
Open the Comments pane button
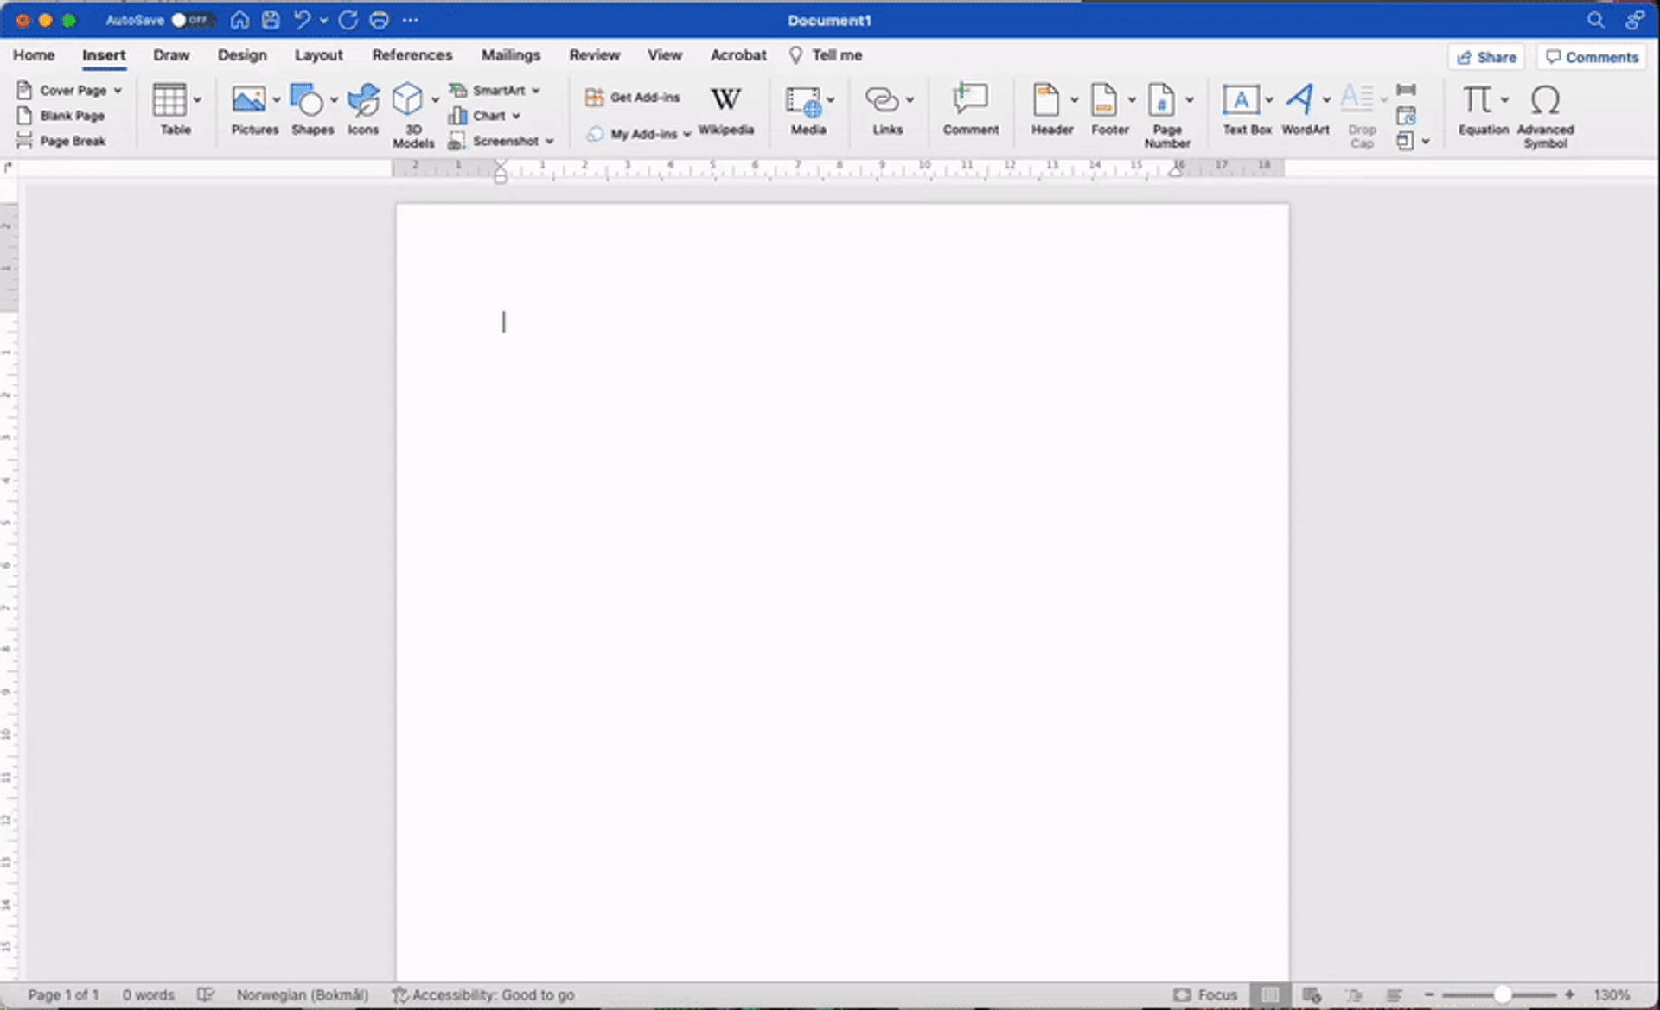click(1592, 57)
